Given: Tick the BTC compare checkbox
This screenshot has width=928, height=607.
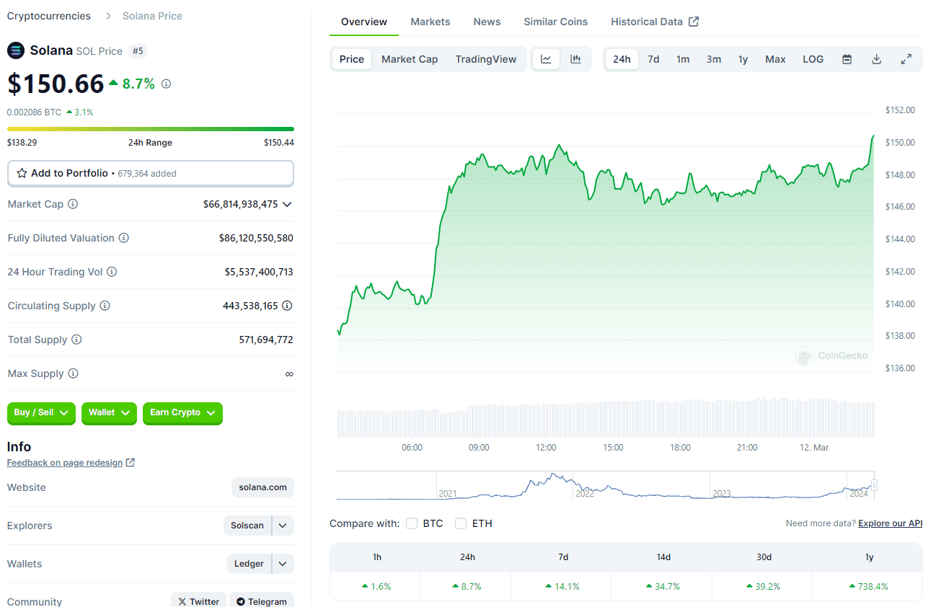Looking at the screenshot, I should click(412, 523).
